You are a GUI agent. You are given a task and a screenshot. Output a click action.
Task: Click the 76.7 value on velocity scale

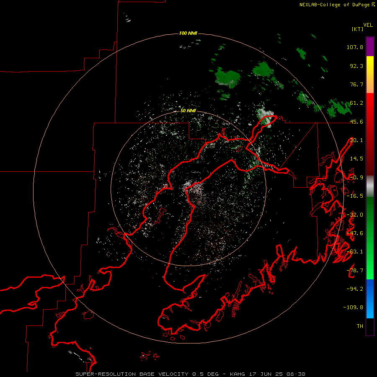(x=356, y=84)
